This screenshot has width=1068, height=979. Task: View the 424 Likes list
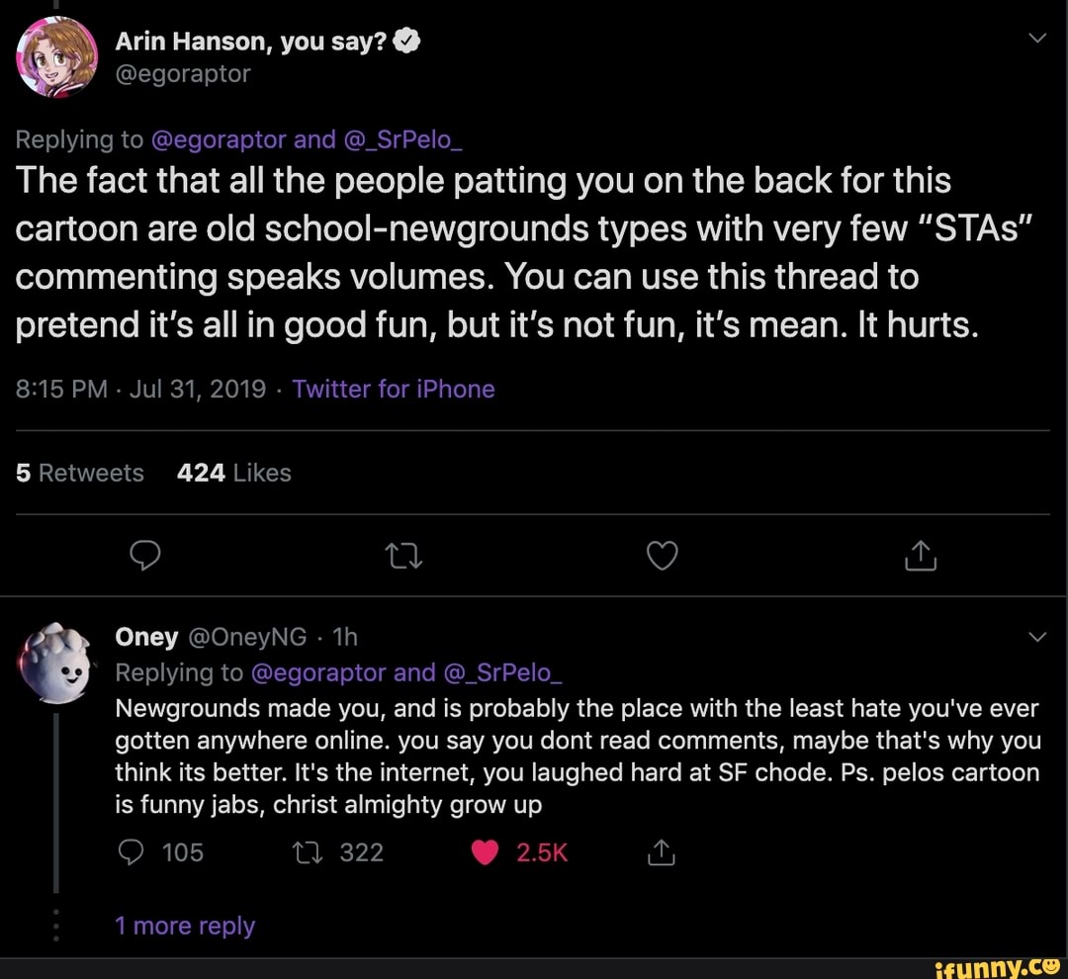click(234, 474)
